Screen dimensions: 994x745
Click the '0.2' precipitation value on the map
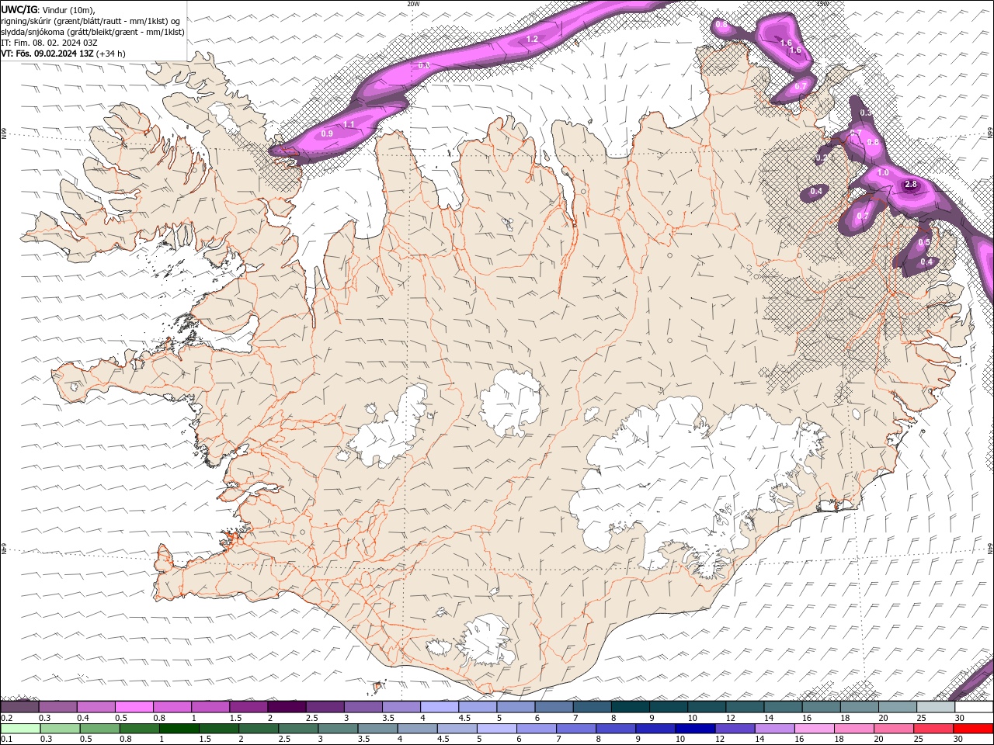click(822, 158)
